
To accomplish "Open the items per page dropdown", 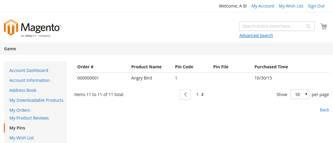I will coord(300,95).
